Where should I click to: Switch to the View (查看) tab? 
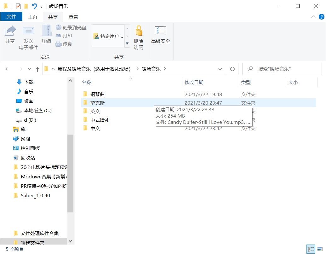[x=73, y=17]
